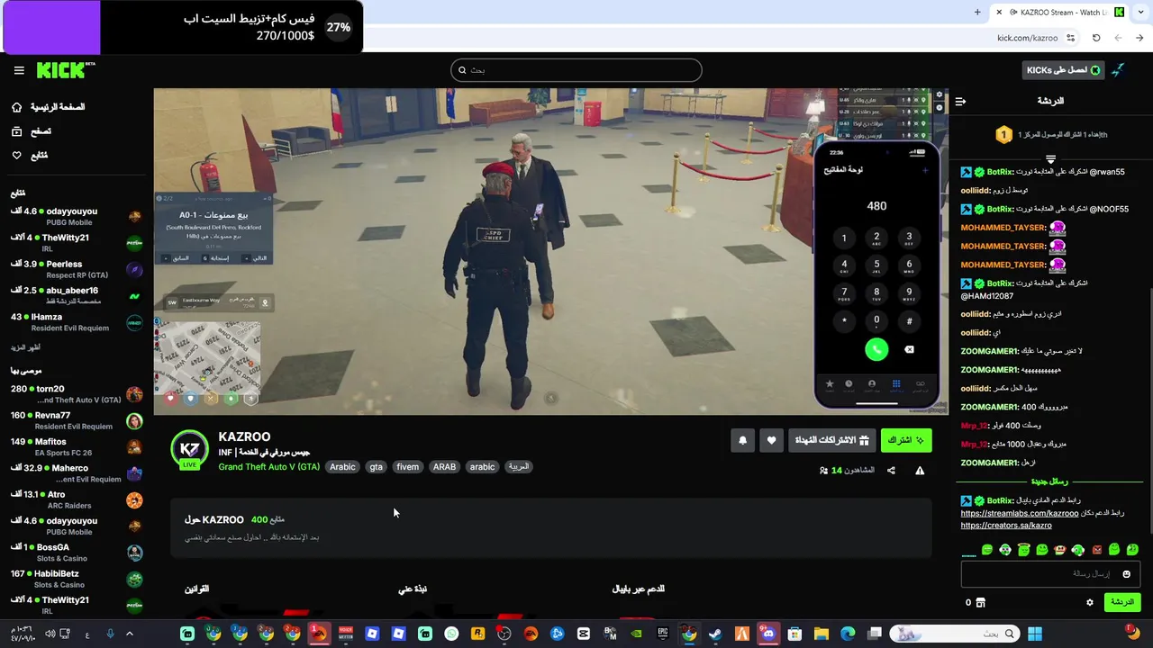This screenshot has height=648, width=1153.
Task: Click the 'ARAB' tag
Action: click(x=444, y=467)
